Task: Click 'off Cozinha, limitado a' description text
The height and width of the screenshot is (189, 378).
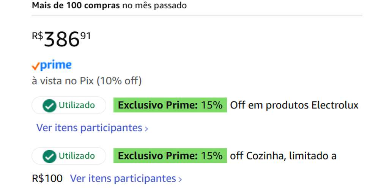Action: [283, 155]
